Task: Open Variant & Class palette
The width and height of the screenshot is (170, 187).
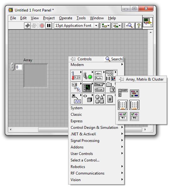Action: [x=88, y=99]
